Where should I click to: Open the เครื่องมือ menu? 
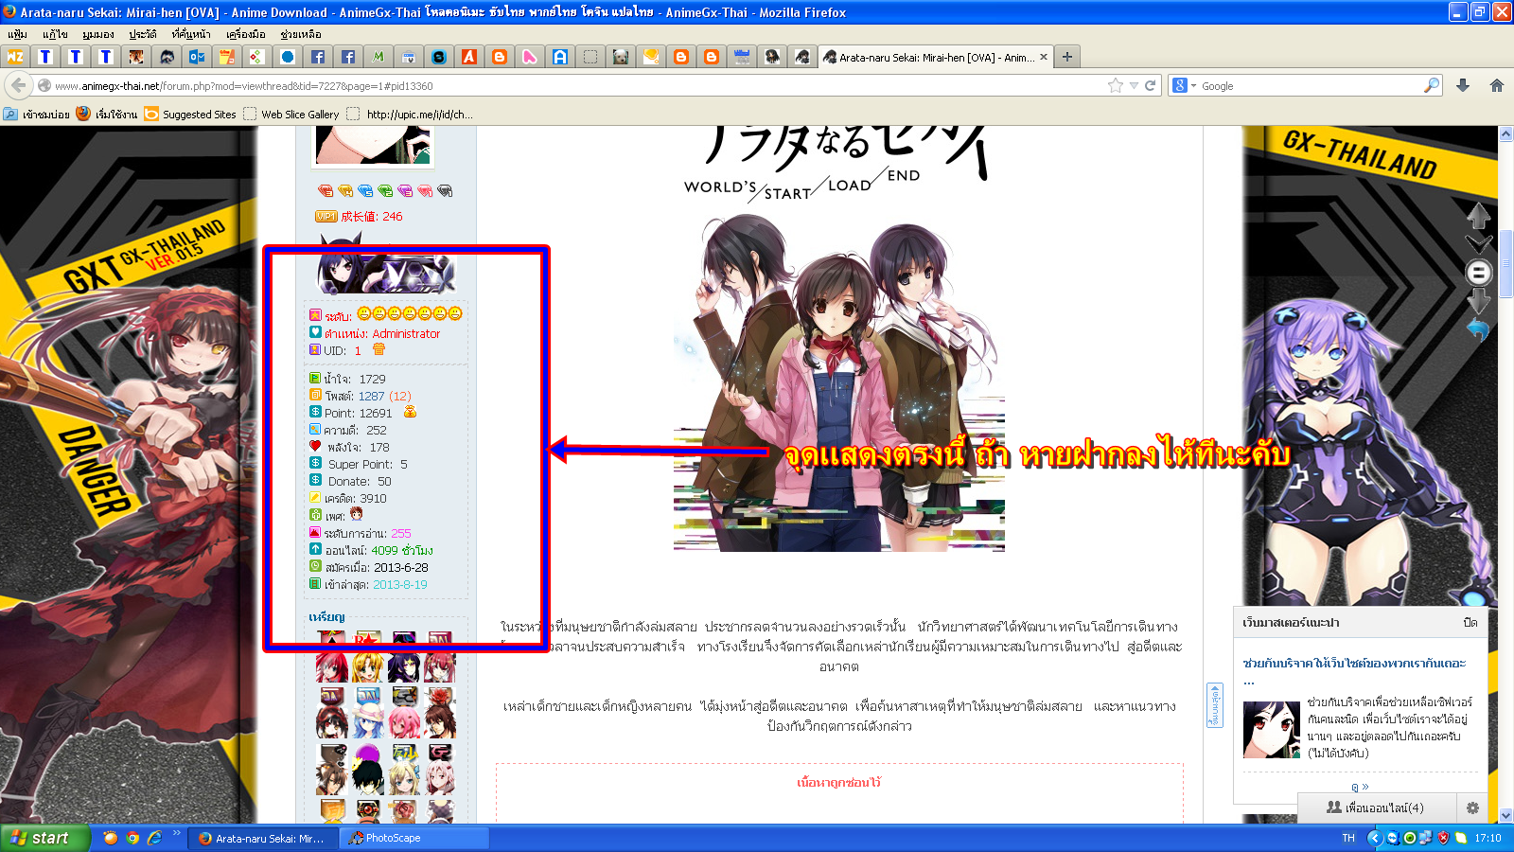pyautogui.click(x=245, y=34)
